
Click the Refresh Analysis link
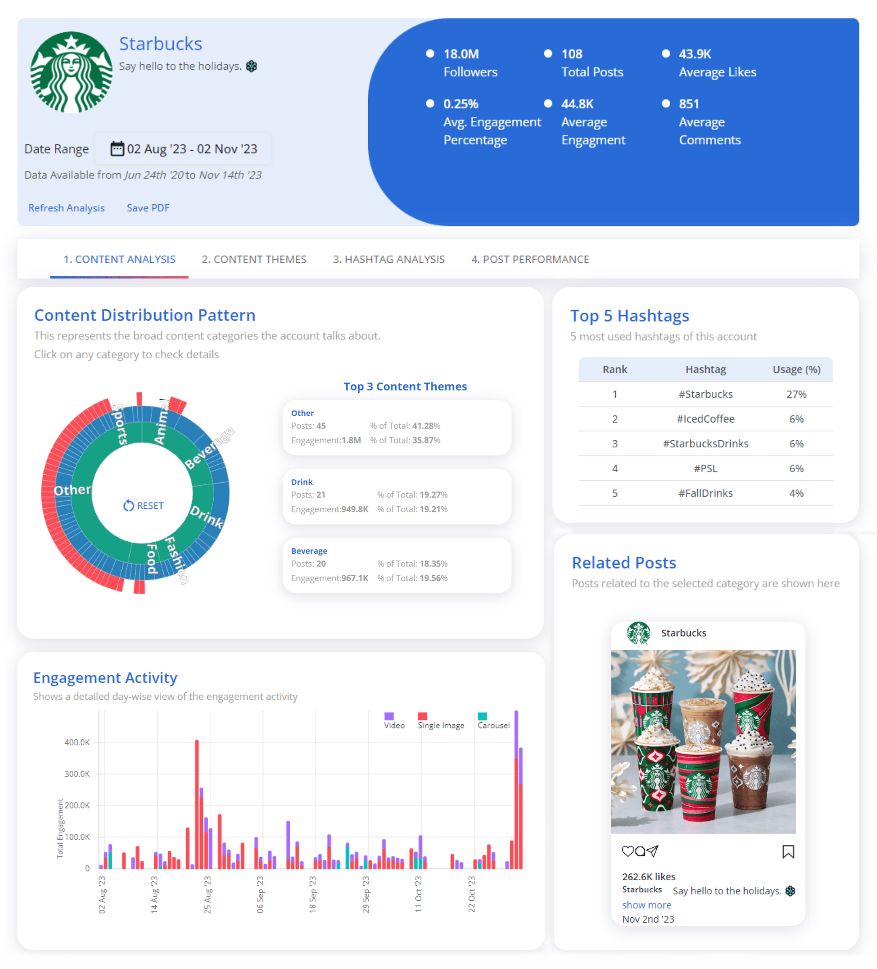pos(66,208)
